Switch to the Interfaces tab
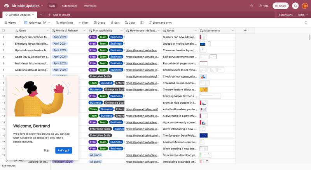 tap(90, 6)
